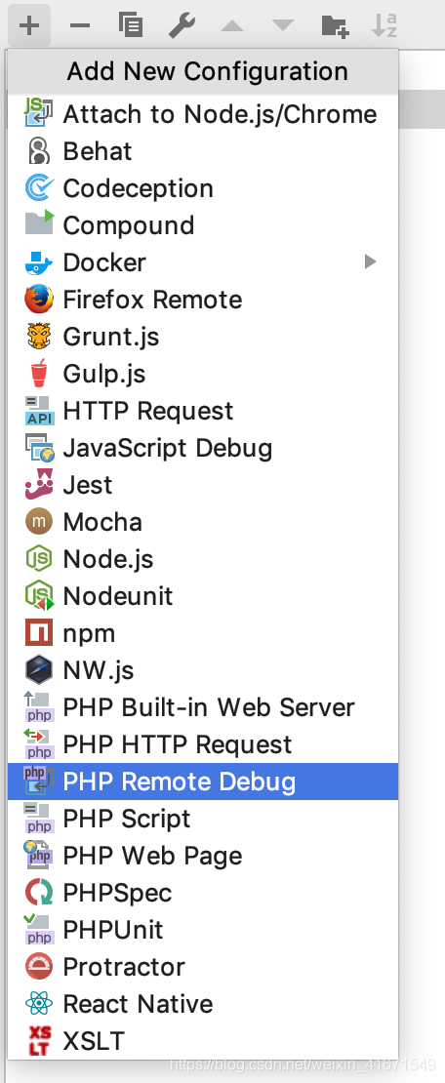Choose Grunt.js configuration
This screenshot has height=1083, width=445.
[x=203, y=337]
